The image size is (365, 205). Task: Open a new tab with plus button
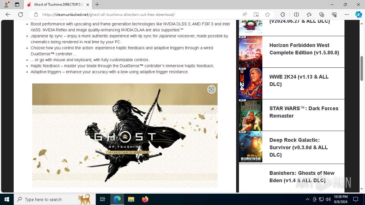tap(97, 5)
